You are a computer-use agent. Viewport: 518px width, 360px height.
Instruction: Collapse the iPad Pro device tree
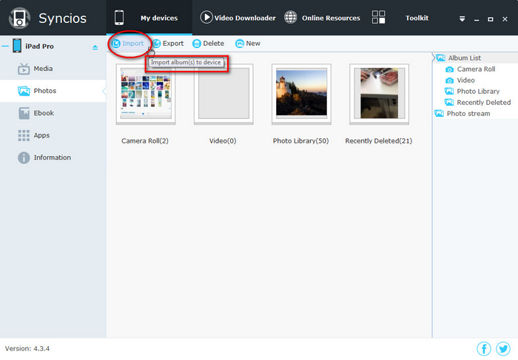coord(5,46)
